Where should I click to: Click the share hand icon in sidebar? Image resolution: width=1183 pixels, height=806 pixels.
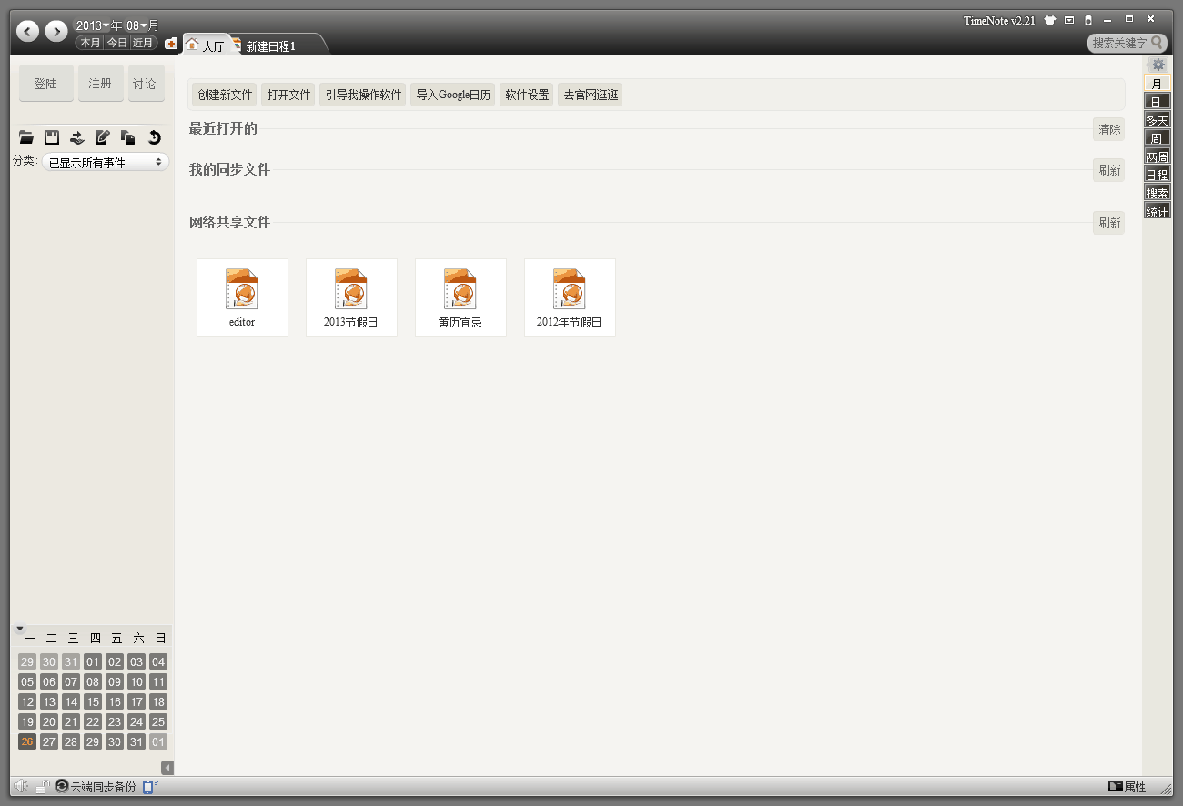click(77, 137)
